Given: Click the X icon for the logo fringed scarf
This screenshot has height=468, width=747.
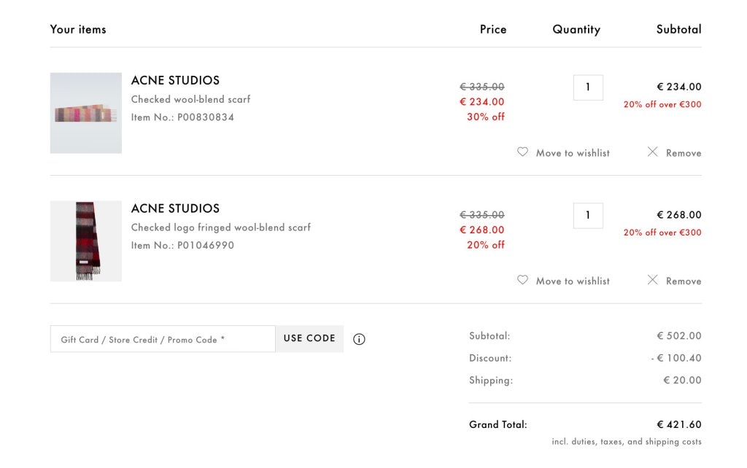Looking at the screenshot, I should pos(652,281).
